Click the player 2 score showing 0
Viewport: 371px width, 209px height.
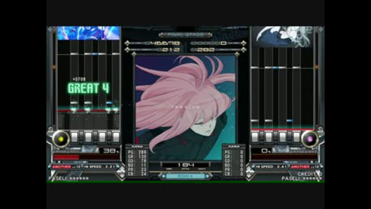223,43
